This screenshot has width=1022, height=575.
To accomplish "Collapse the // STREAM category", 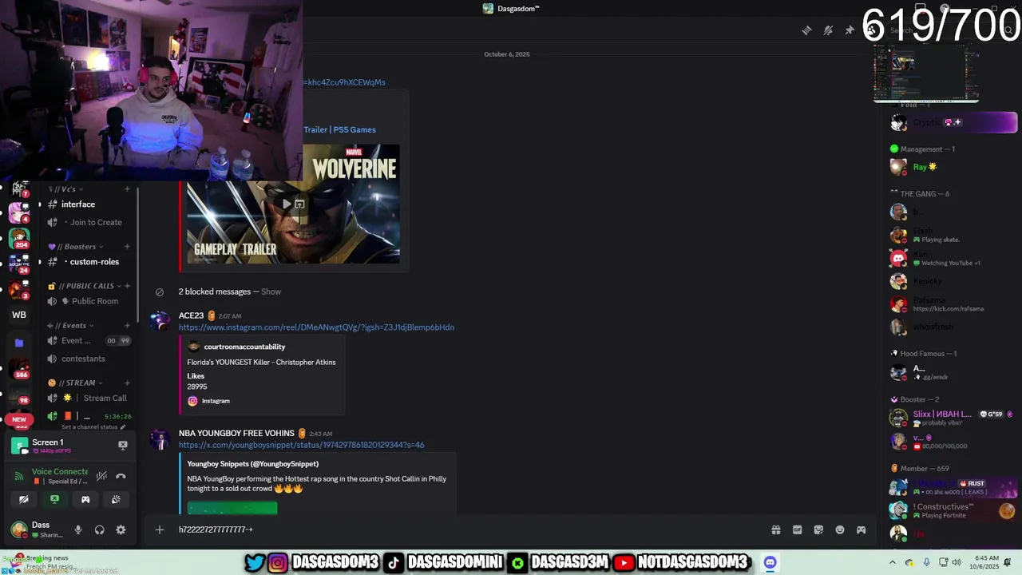I will click(74, 383).
